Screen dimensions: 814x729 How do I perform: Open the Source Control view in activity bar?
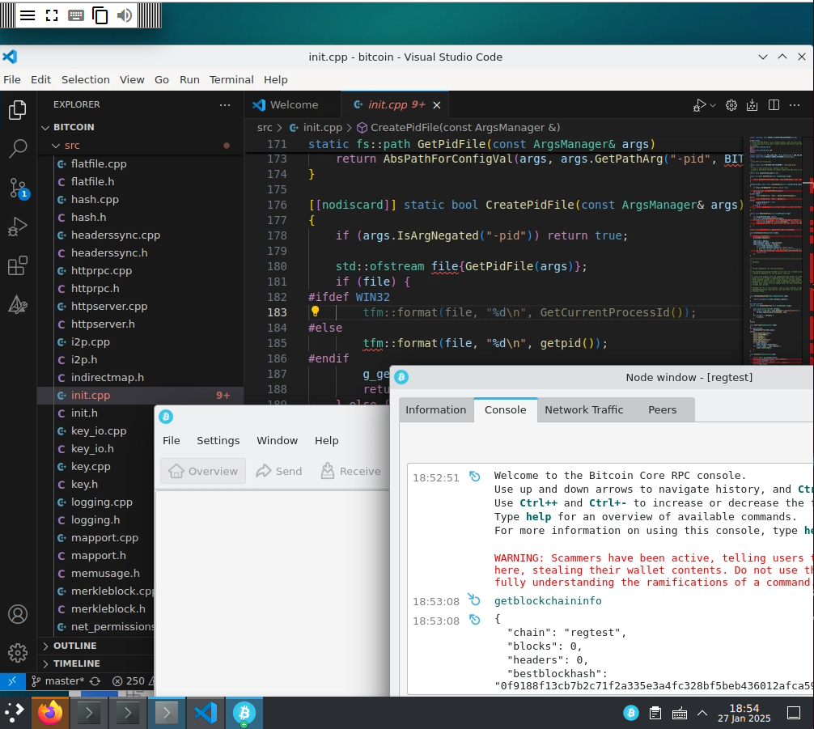click(x=18, y=188)
